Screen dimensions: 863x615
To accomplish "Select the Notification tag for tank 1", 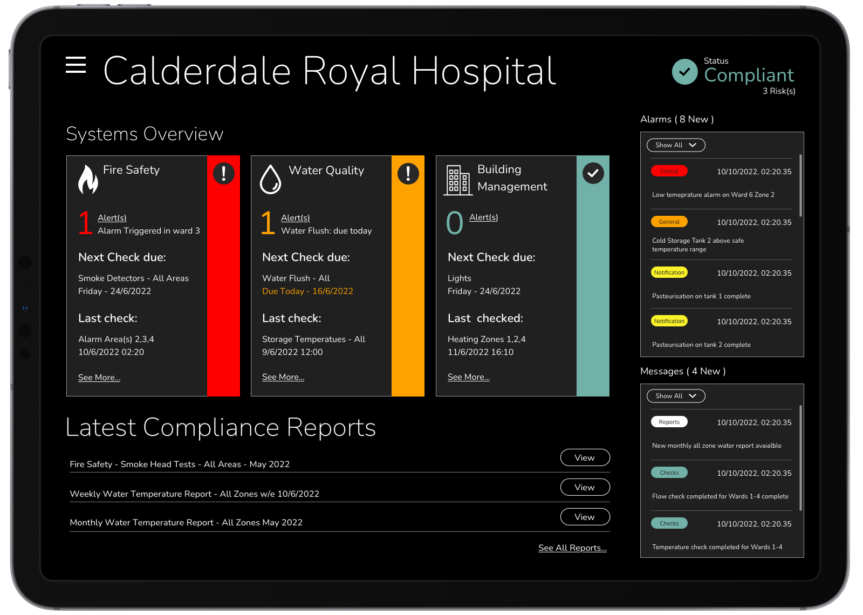I will [x=669, y=272].
